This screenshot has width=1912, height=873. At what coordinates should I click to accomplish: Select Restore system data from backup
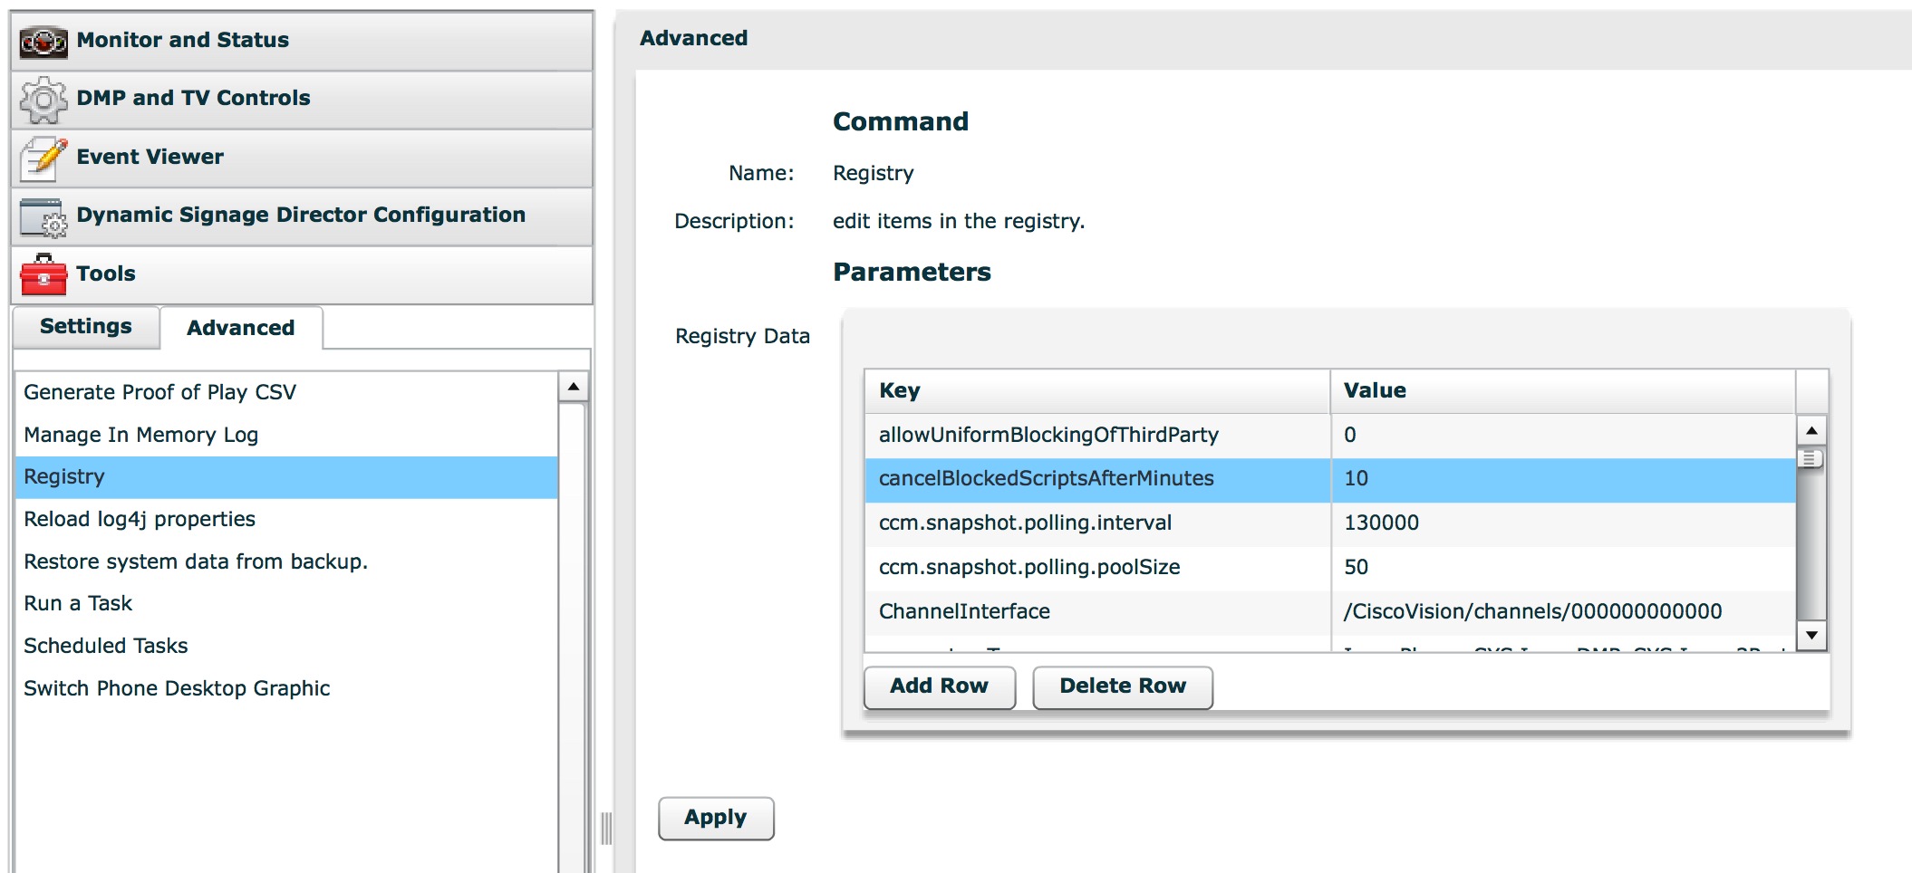(286, 561)
